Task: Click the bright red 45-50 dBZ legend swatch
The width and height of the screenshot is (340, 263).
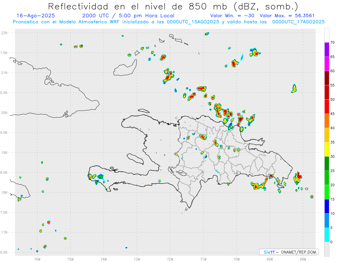Action: [327, 106]
